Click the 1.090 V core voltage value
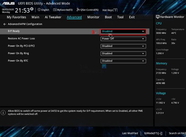 [x=160, y=53]
